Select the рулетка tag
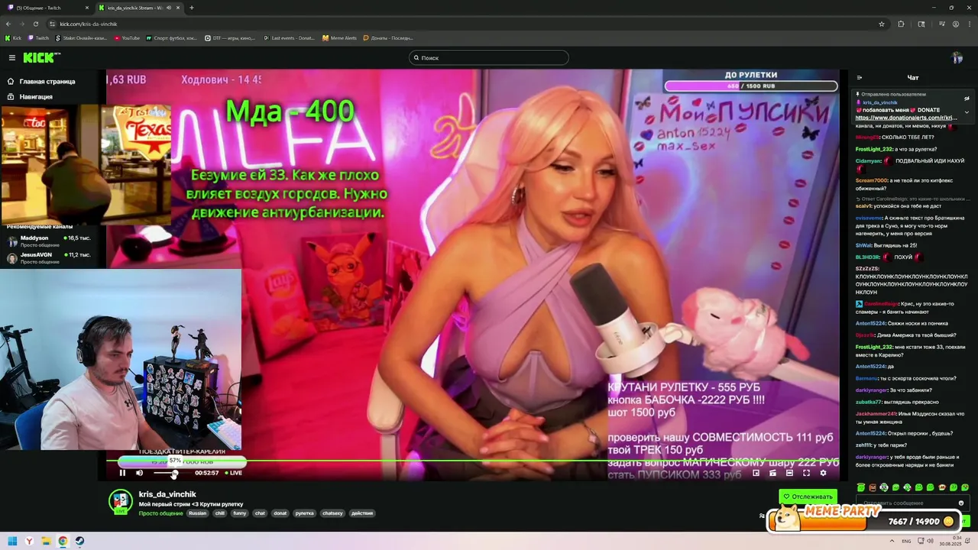978x550 pixels. (x=305, y=513)
